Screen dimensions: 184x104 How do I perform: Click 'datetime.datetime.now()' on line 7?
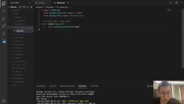click(67, 27)
